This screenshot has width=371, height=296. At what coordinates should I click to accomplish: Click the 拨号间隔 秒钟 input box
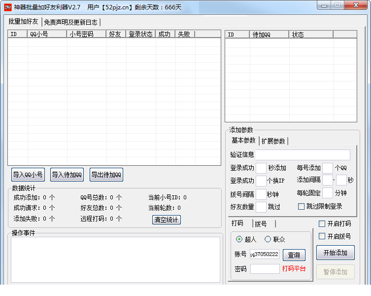(x=261, y=194)
